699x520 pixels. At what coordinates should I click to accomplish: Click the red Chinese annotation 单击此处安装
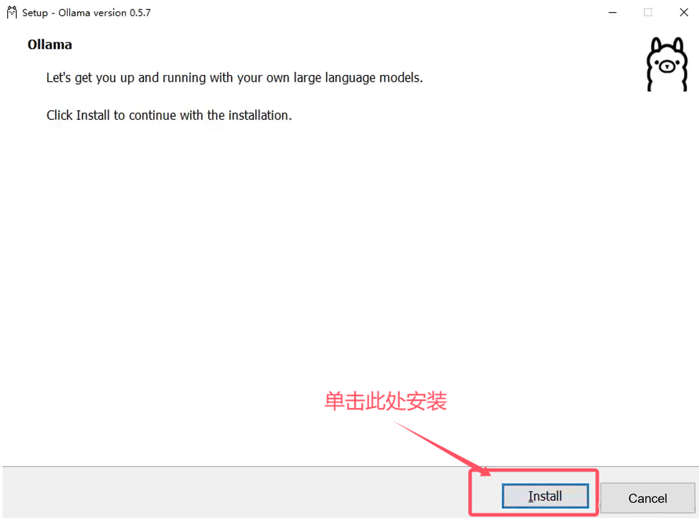click(x=386, y=401)
